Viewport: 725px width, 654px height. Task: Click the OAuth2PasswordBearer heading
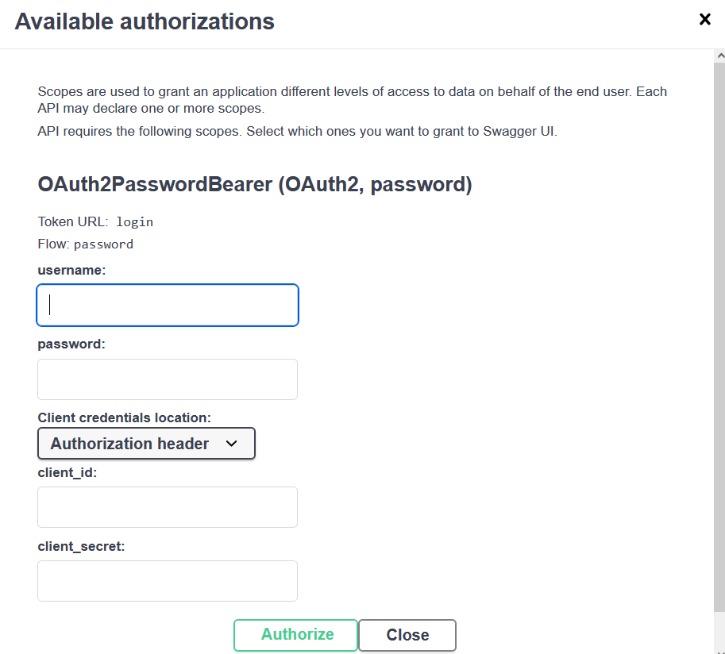pyautogui.click(x=254, y=185)
